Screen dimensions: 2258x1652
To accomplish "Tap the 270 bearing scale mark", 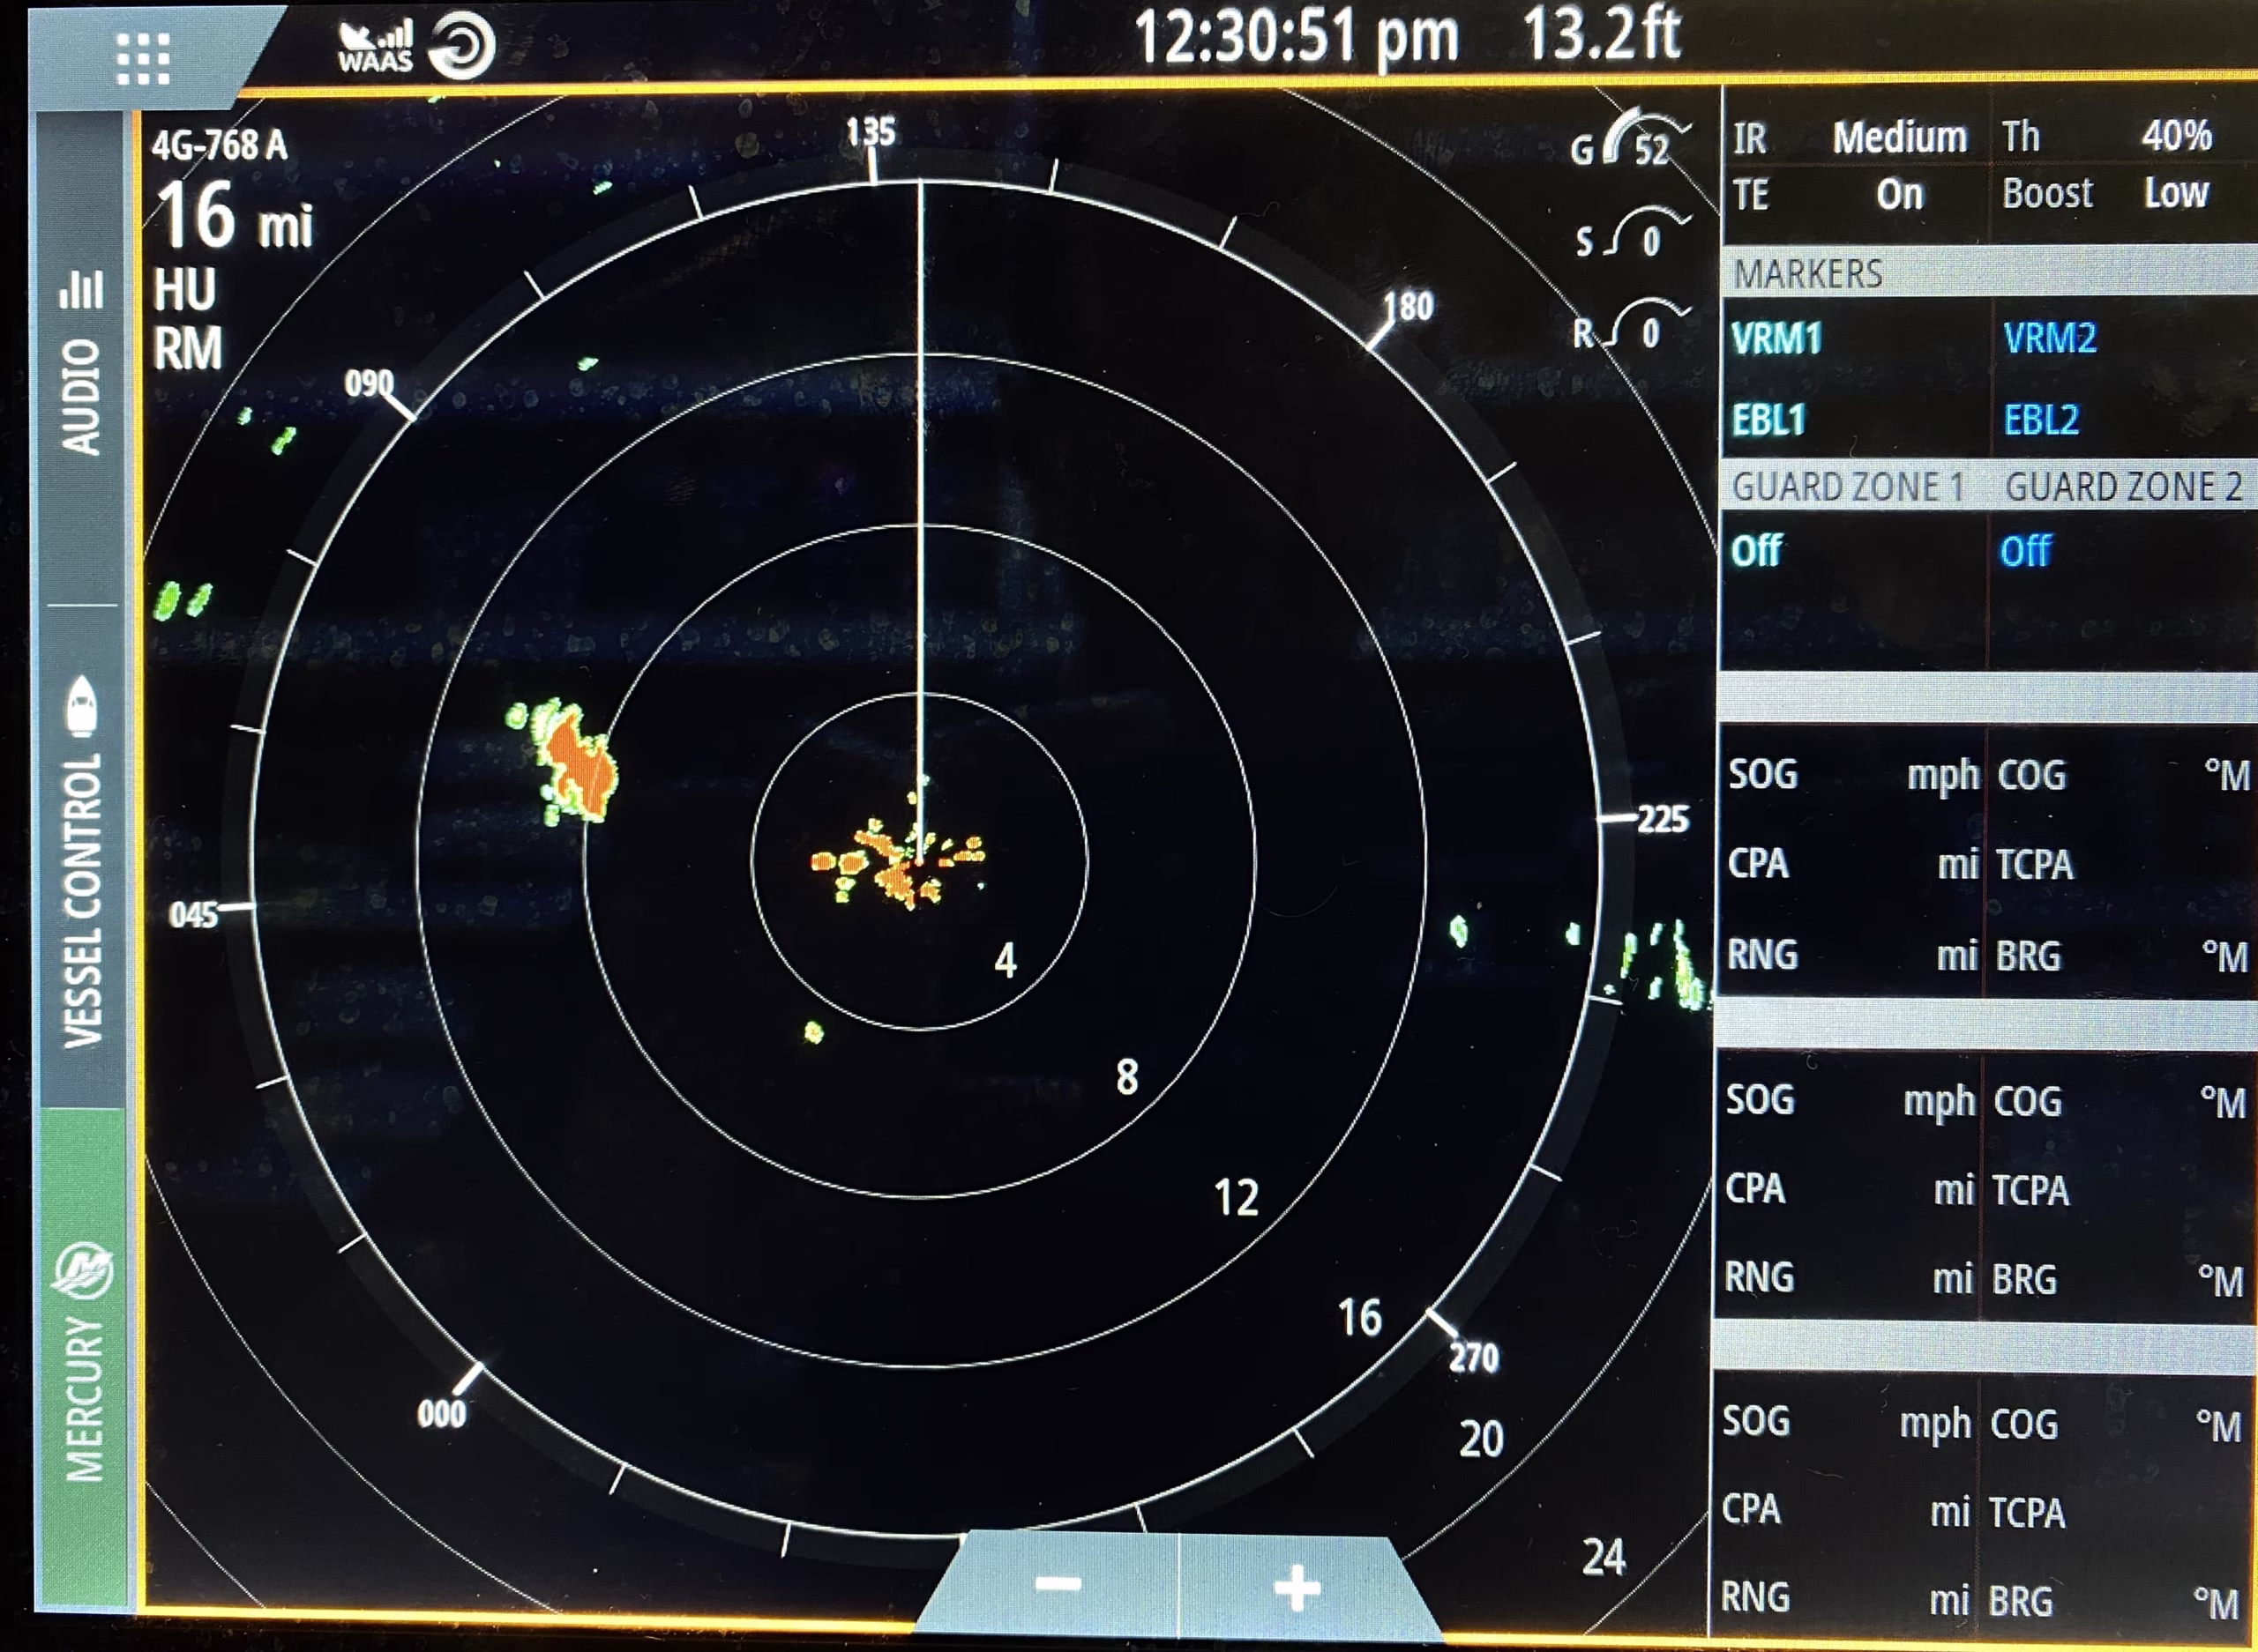I will 1474,1357.
